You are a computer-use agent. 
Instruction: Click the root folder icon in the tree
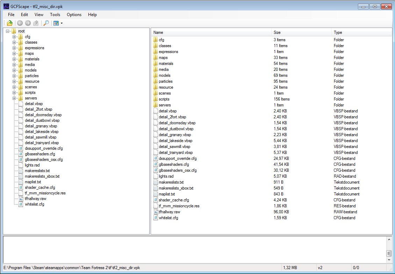14,31
